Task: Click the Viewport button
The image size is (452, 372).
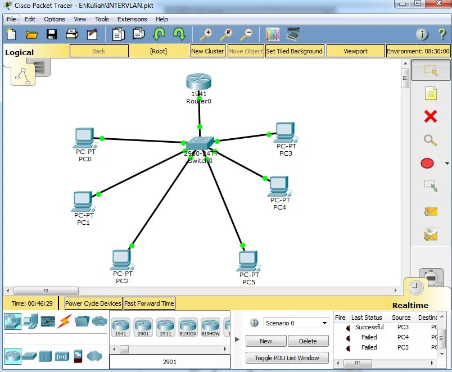Action: click(355, 51)
